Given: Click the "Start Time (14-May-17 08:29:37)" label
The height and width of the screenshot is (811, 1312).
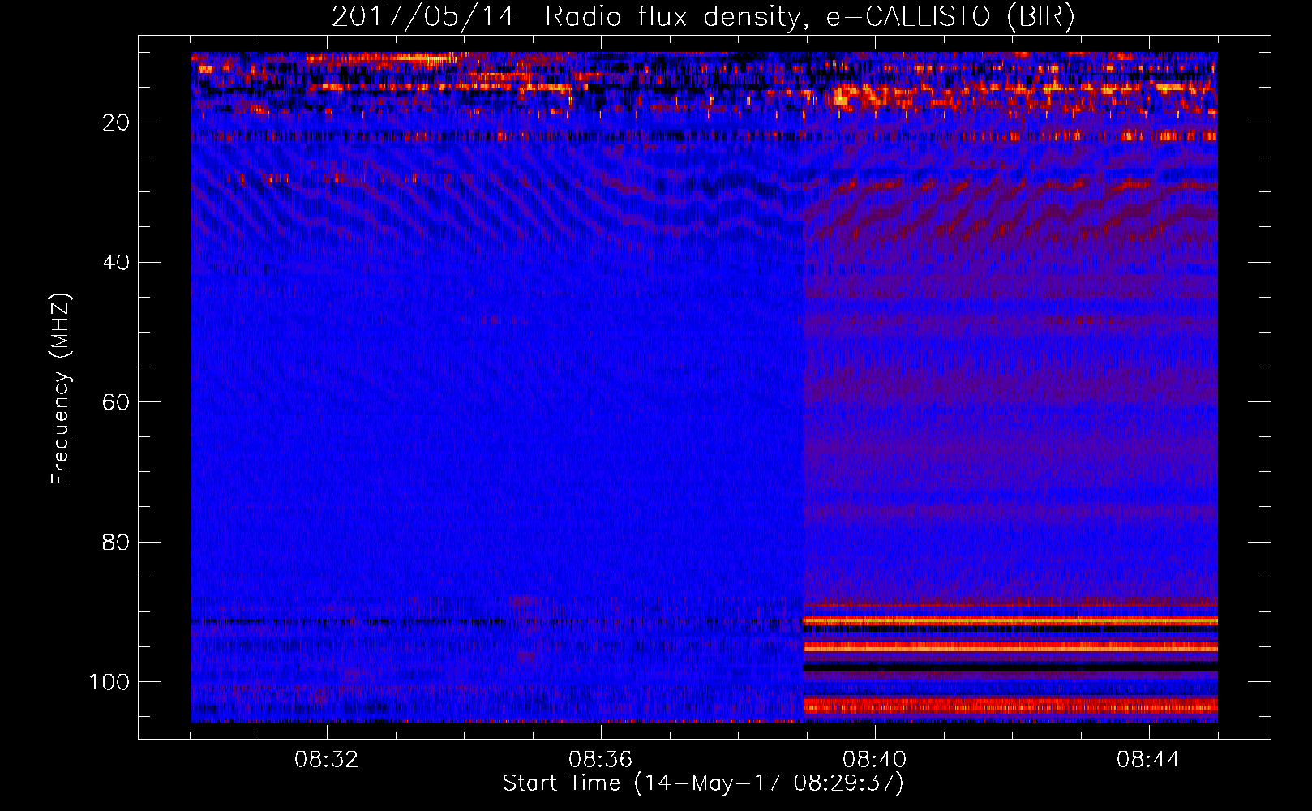Looking at the screenshot, I should (703, 783).
